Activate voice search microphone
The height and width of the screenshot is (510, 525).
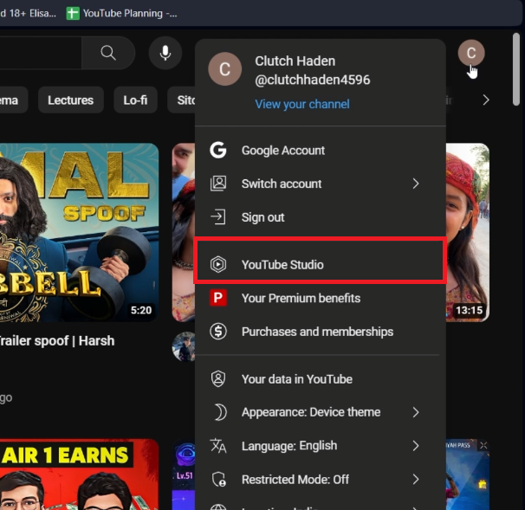(x=165, y=53)
